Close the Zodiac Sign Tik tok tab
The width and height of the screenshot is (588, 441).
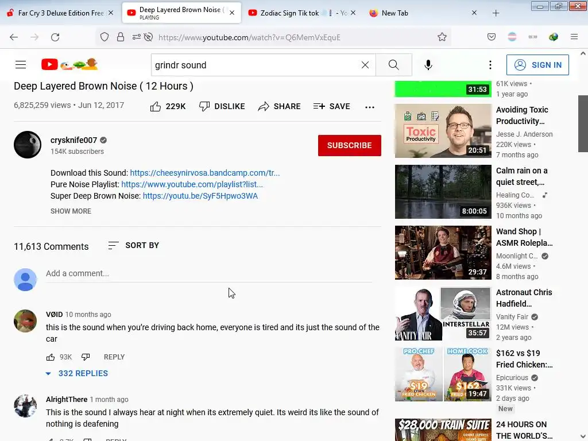pyautogui.click(x=353, y=13)
